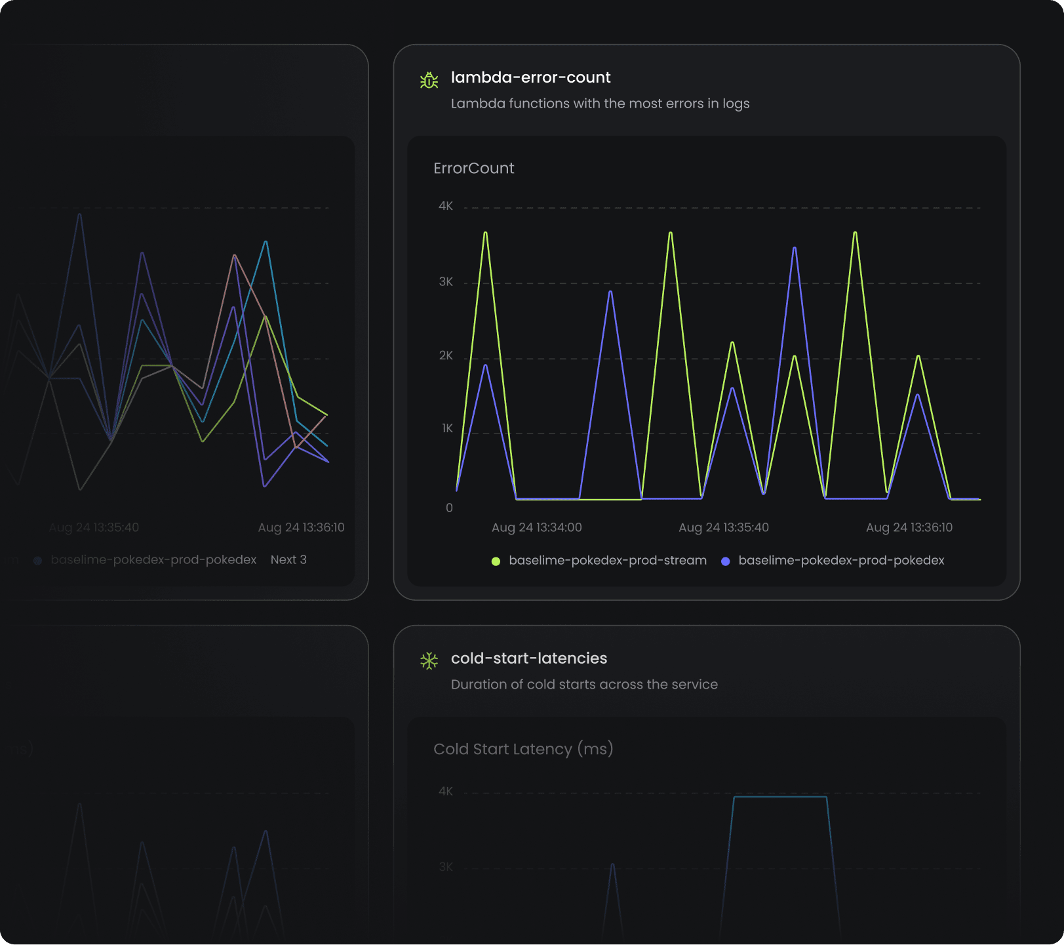Toggle baselime-pokedex-prod-pokedex label in the left chart legend

pos(153,559)
